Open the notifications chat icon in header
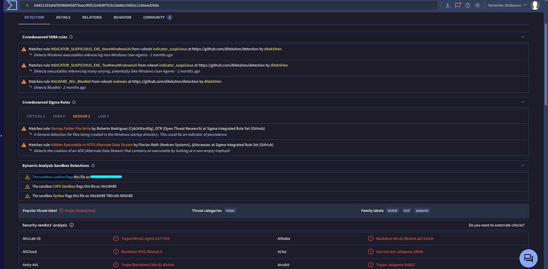 458,5
